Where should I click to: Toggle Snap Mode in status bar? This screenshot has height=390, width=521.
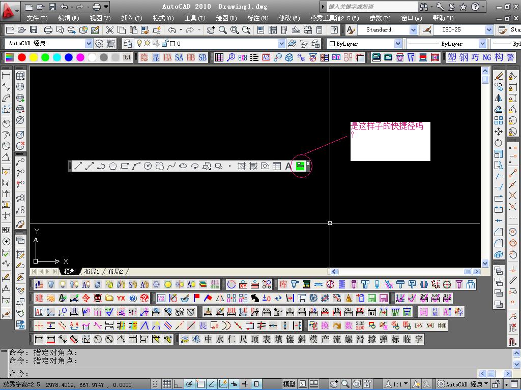point(156,384)
